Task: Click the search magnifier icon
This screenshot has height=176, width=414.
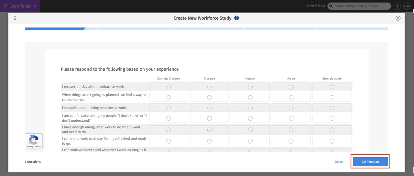Action: [x=331, y=6]
